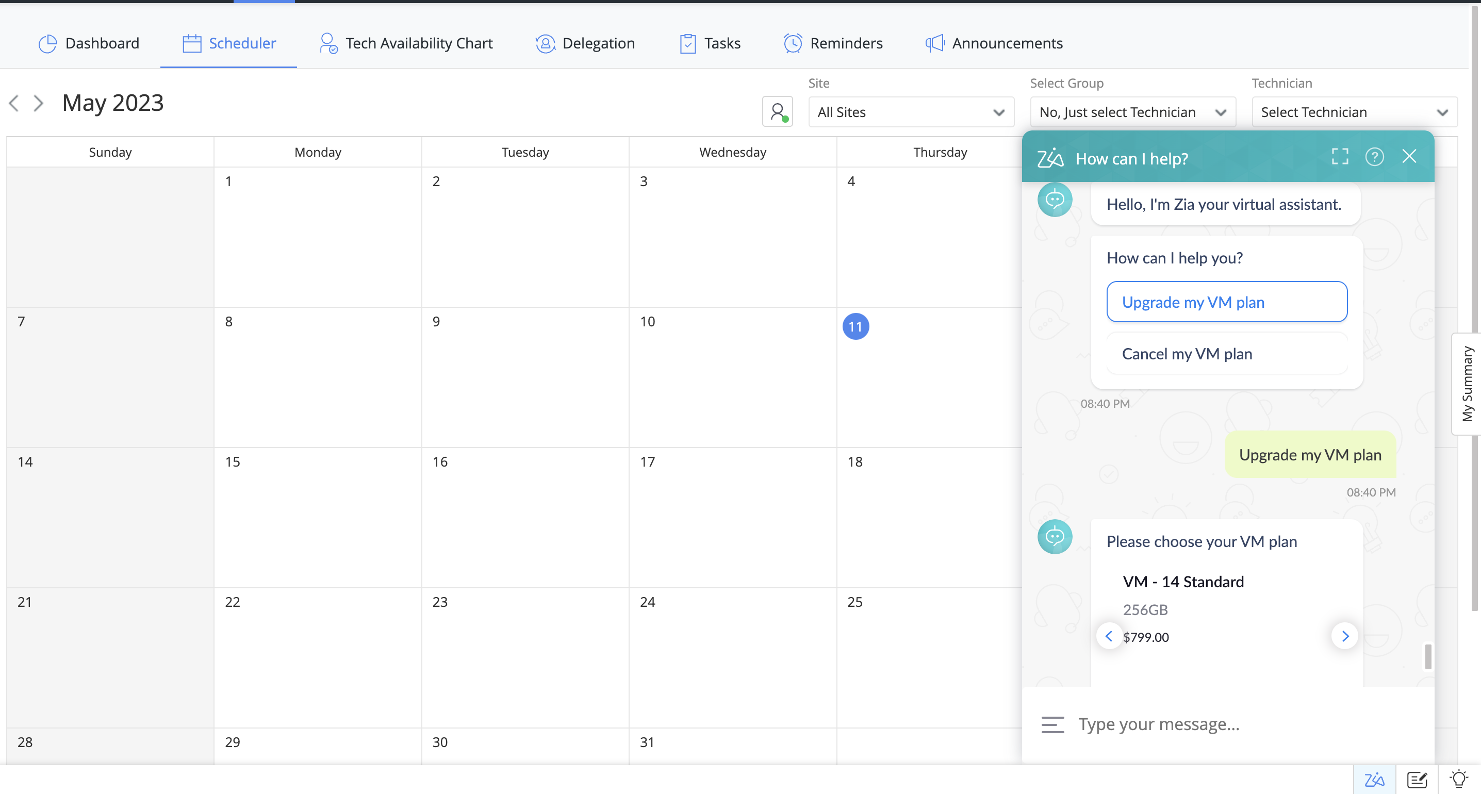This screenshot has height=794, width=1481.
Task: Expand the Zia chat window to fullscreen
Action: [1340, 156]
